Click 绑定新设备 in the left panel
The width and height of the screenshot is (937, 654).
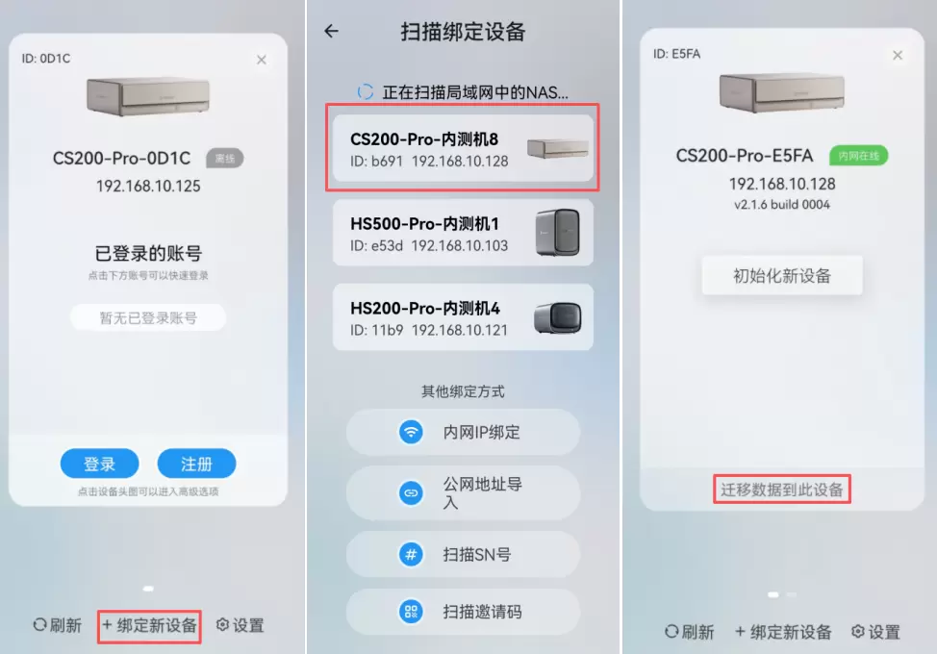[x=149, y=626]
